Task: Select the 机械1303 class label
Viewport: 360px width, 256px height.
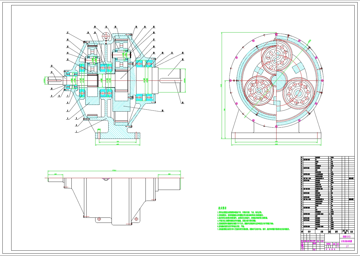Action: (x=347, y=236)
